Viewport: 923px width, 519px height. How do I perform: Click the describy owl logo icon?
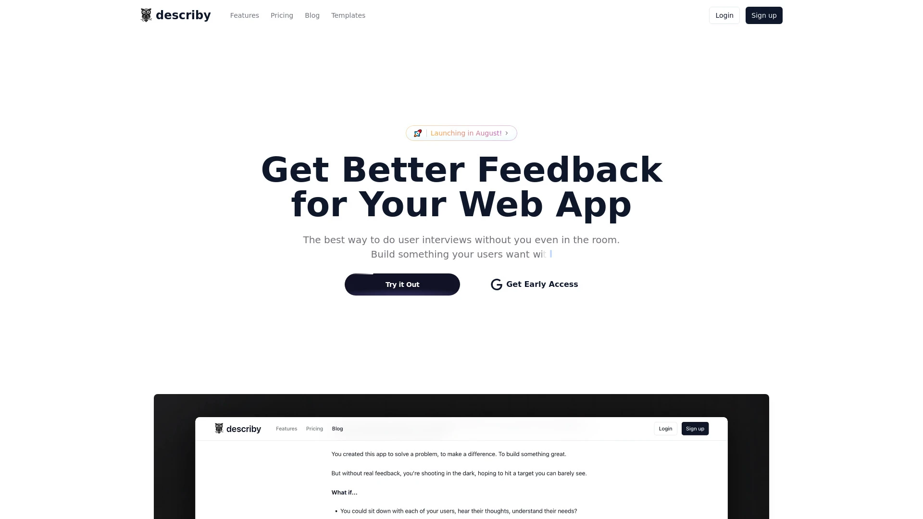tap(146, 14)
